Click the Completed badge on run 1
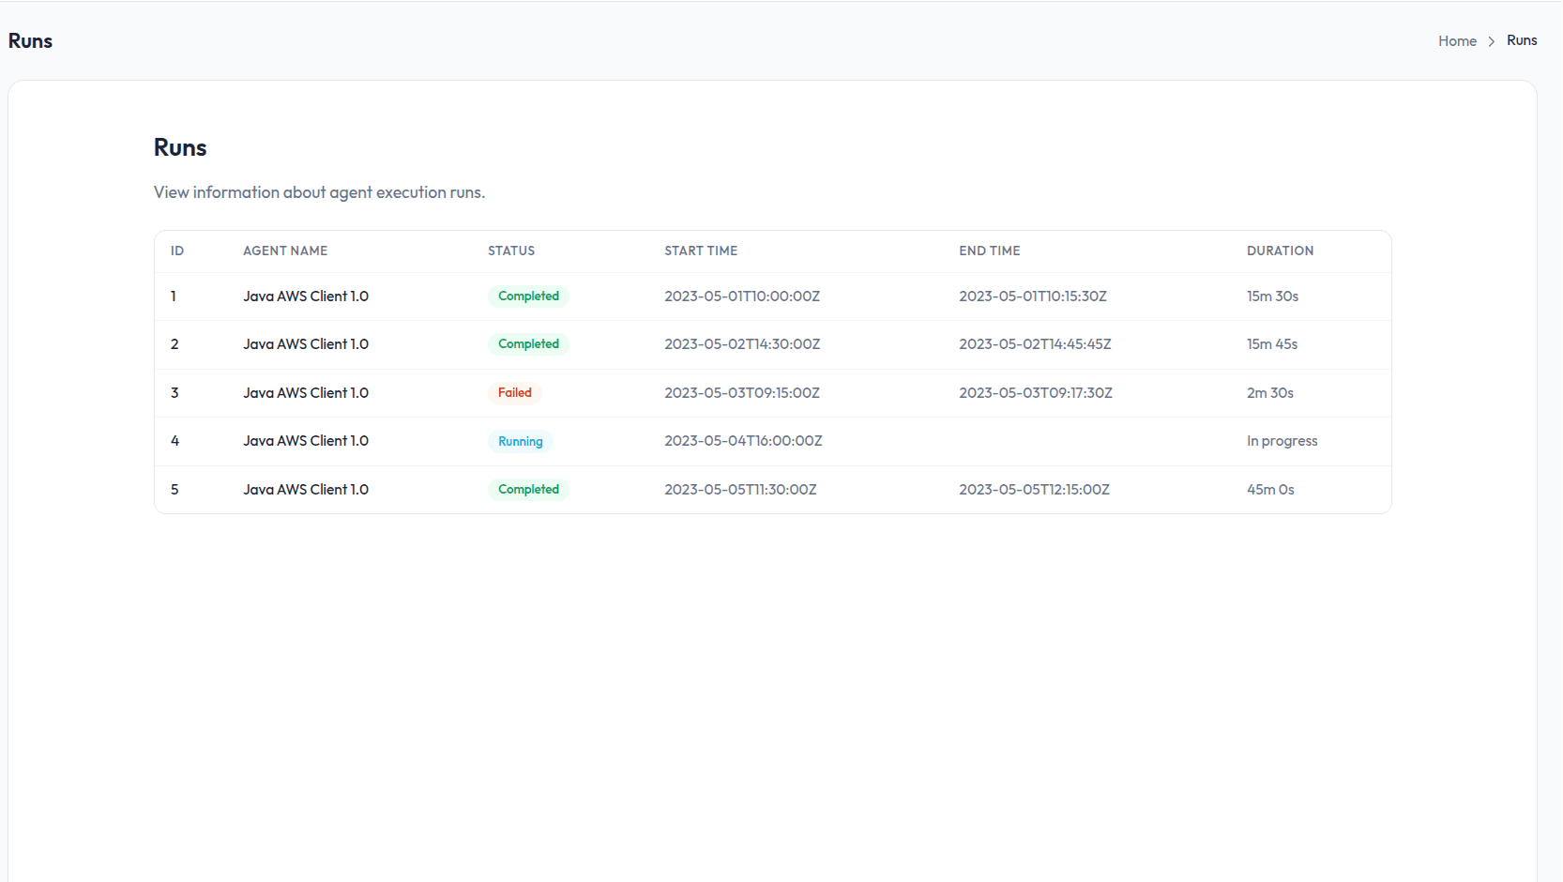Viewport: 1563px width, 882px height. (528, 296)
